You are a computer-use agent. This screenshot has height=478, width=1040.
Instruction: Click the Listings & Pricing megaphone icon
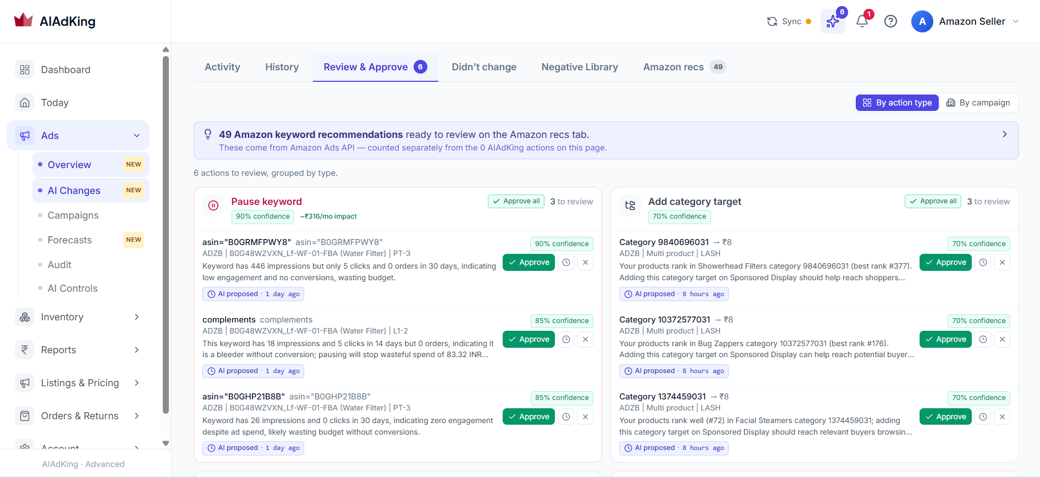point(25,383)
